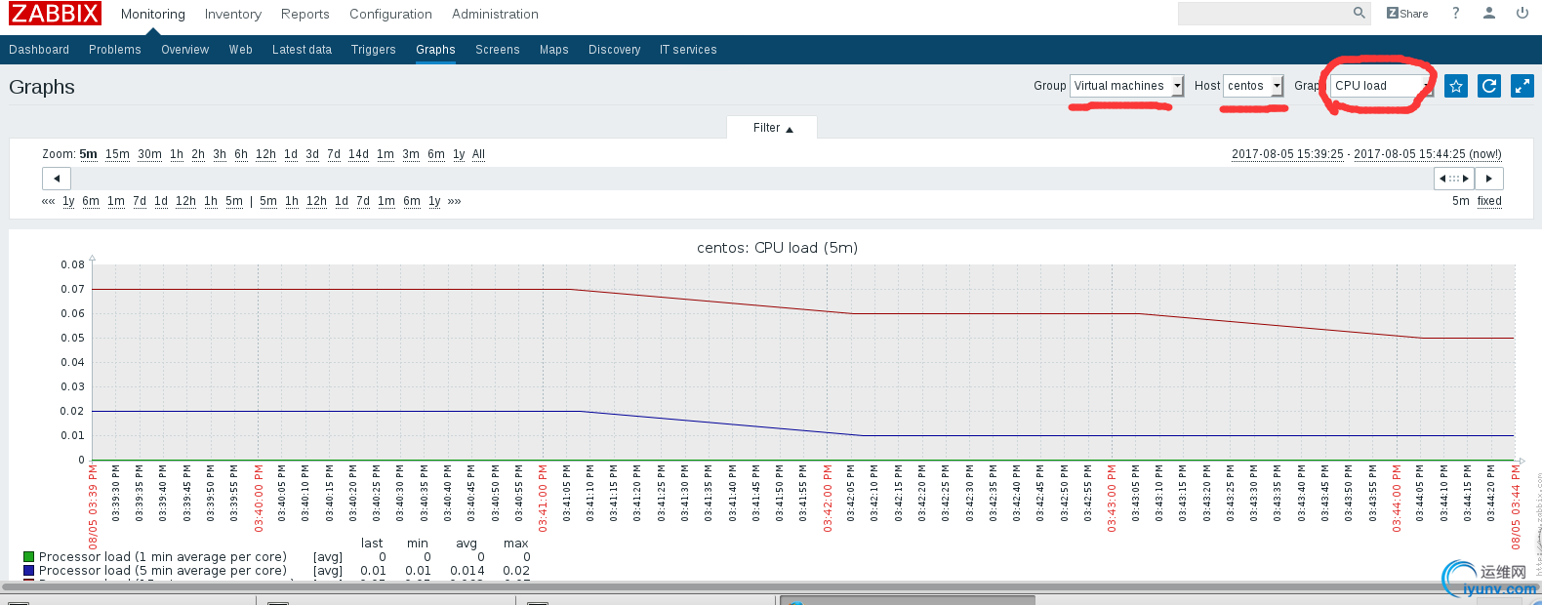Switch to the Latest data tab
Viewport: 1542px width, 605px height.
click(x=302, y=50)
